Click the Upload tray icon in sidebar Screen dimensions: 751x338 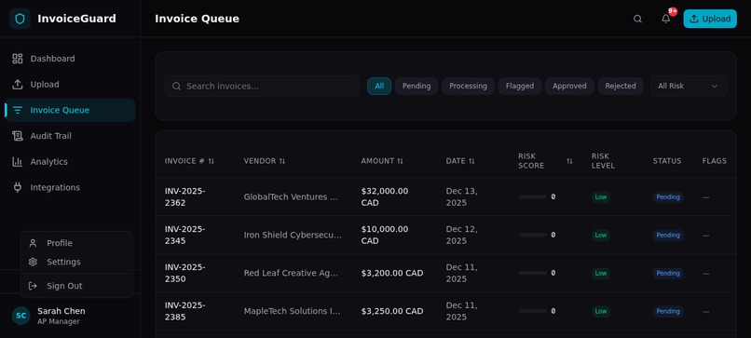click(18, 84)
